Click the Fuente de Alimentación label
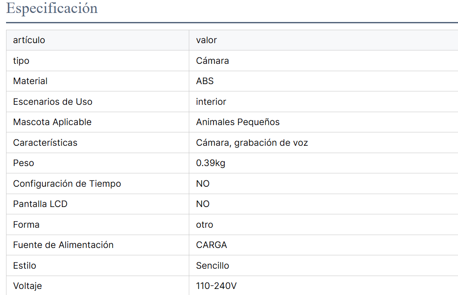Image resolution: width=458 pixels, height=295 pixels. coord(63,245)
